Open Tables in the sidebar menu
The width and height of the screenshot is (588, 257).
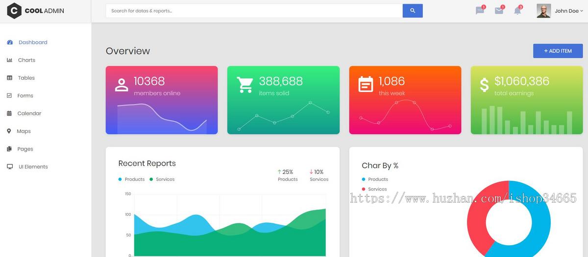tap(26, 78)
